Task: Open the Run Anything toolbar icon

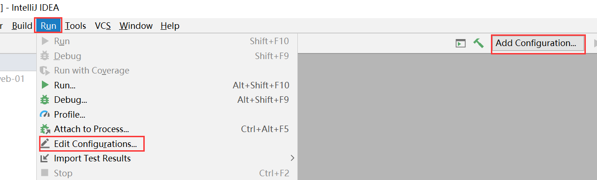Action: coord(460,43)
